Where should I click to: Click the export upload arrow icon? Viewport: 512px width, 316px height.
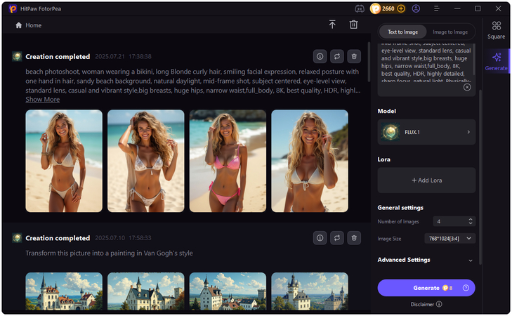click(x=332, y=25)
